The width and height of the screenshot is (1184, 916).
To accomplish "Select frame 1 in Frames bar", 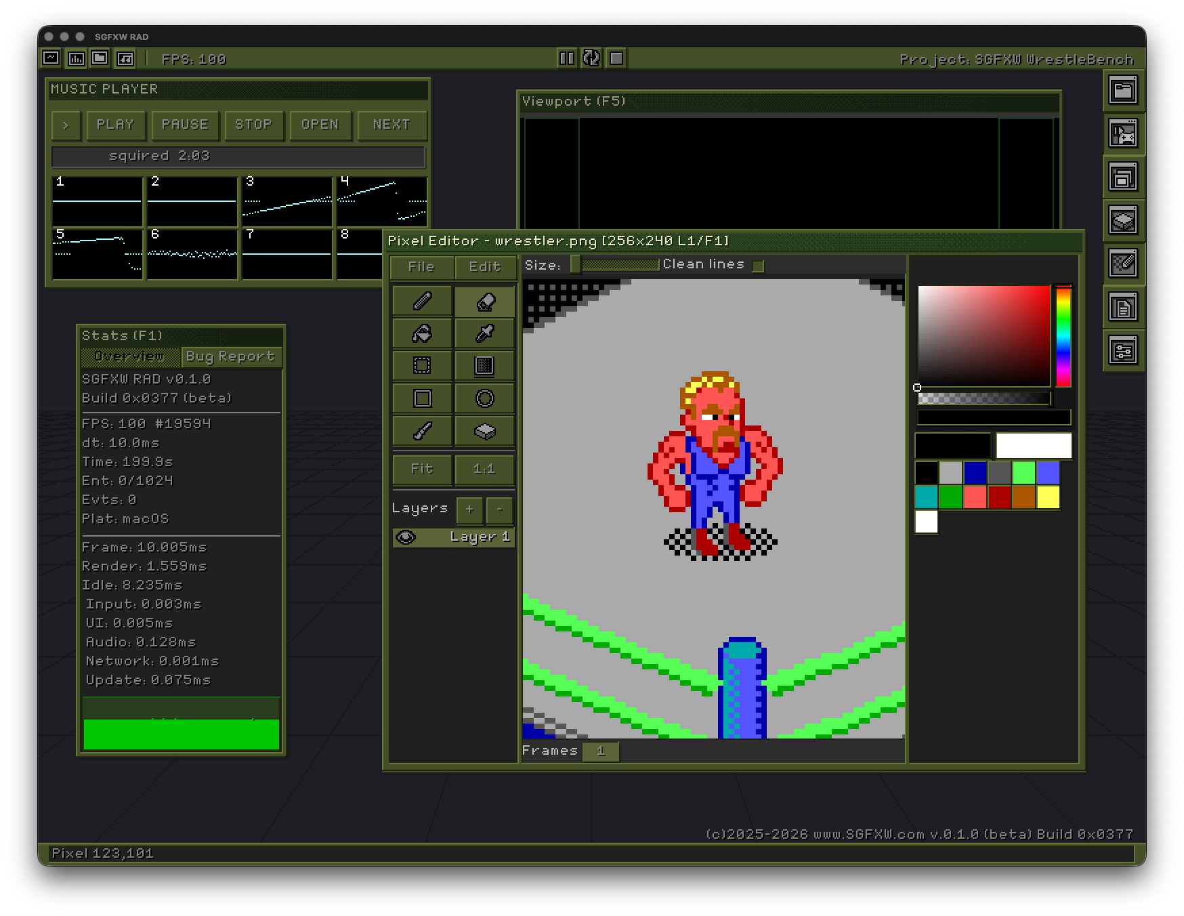I will coord(600,751).
